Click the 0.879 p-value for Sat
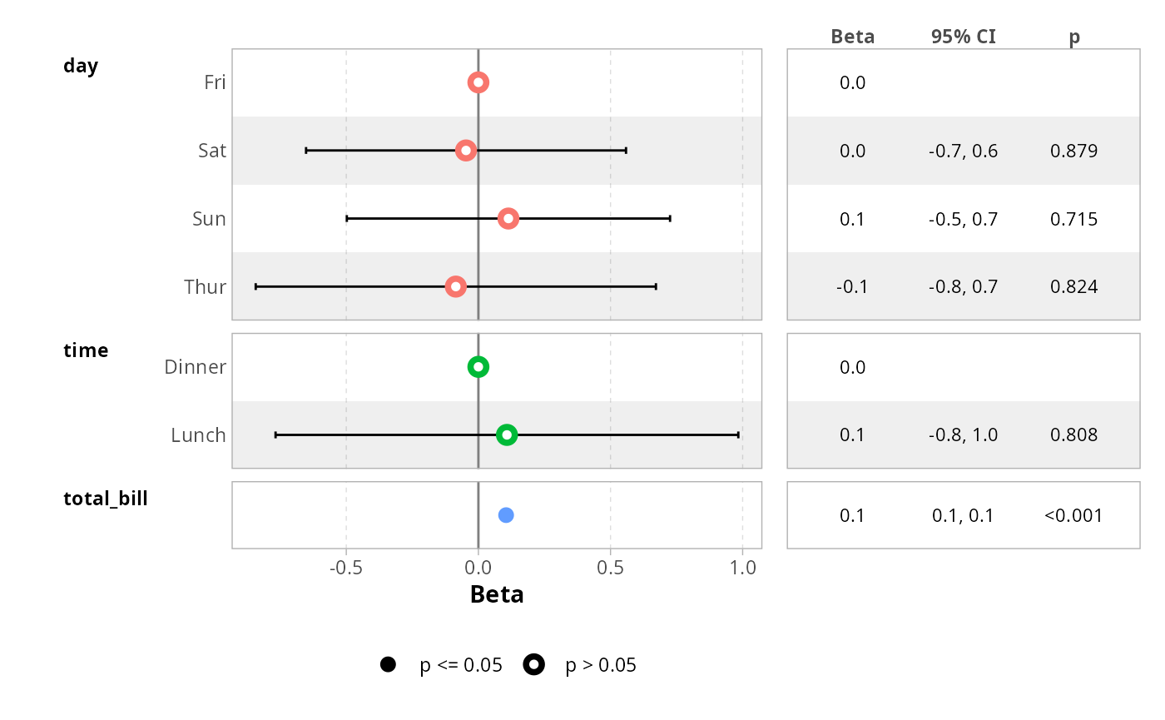The height and width of the screenshot is (720, 1165). click(x=1073, y=151)
